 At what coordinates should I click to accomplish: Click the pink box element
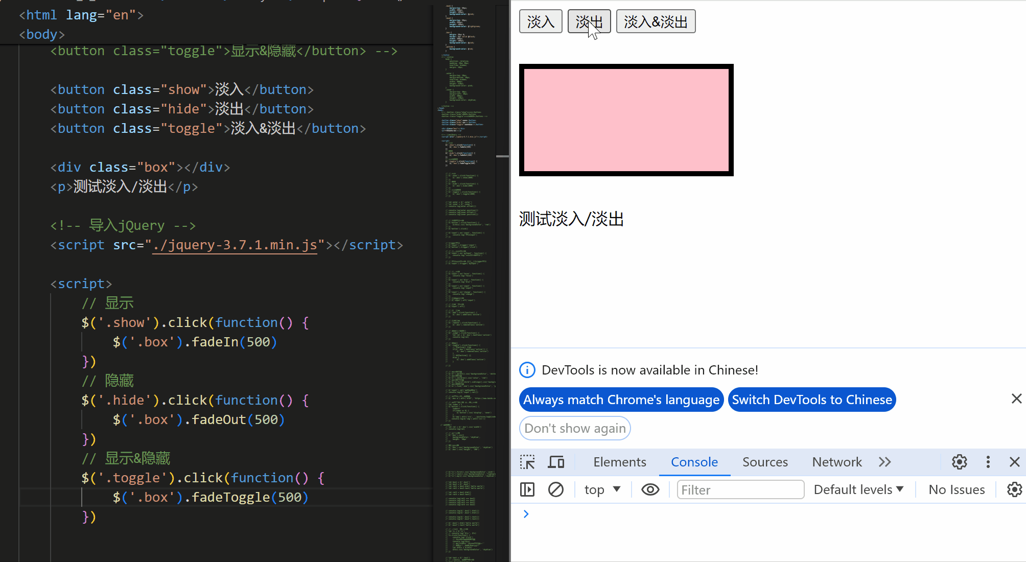626,120
